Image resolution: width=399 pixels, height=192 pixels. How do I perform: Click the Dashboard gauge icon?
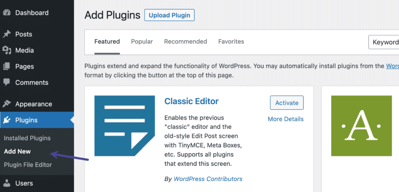click(6, 12)
